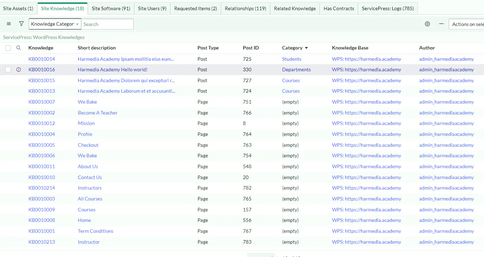Click the Short description column header

tap(97, 48)
